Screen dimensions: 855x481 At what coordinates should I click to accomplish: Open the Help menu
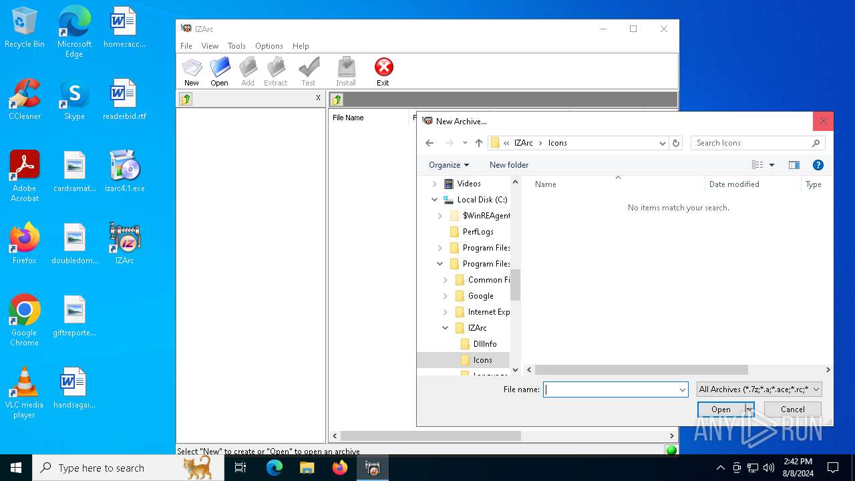[x=301, y=46]
